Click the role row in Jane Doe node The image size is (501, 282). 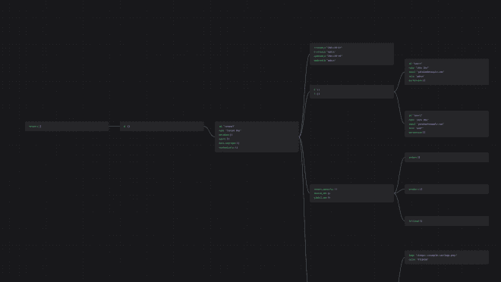pos(416,128)
